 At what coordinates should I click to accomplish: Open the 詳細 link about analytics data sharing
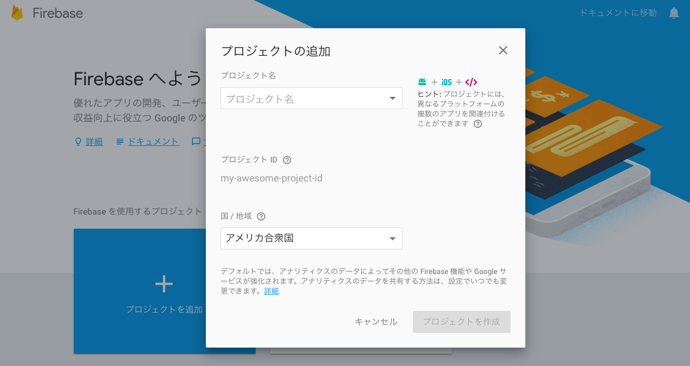point(271,291)
